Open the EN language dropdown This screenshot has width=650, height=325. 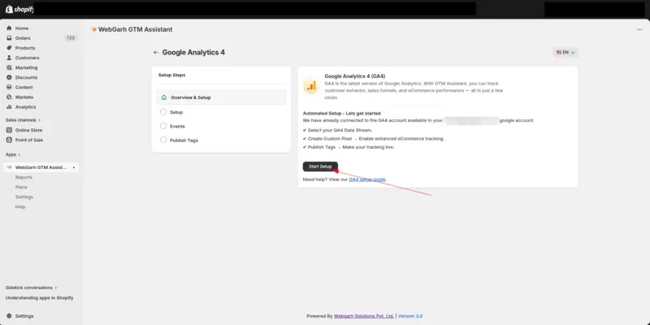click(565, 53)
